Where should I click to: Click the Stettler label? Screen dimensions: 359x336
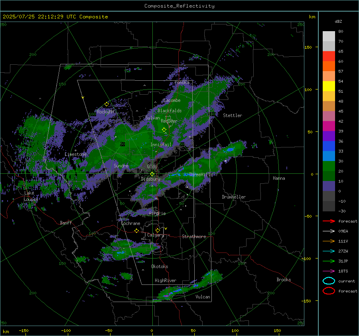tap(233, 115)
